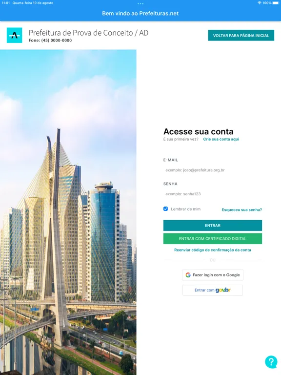Viewport: 281px width, 375px height.
Task: Select Fazer login com o Google
Action: 213,275
